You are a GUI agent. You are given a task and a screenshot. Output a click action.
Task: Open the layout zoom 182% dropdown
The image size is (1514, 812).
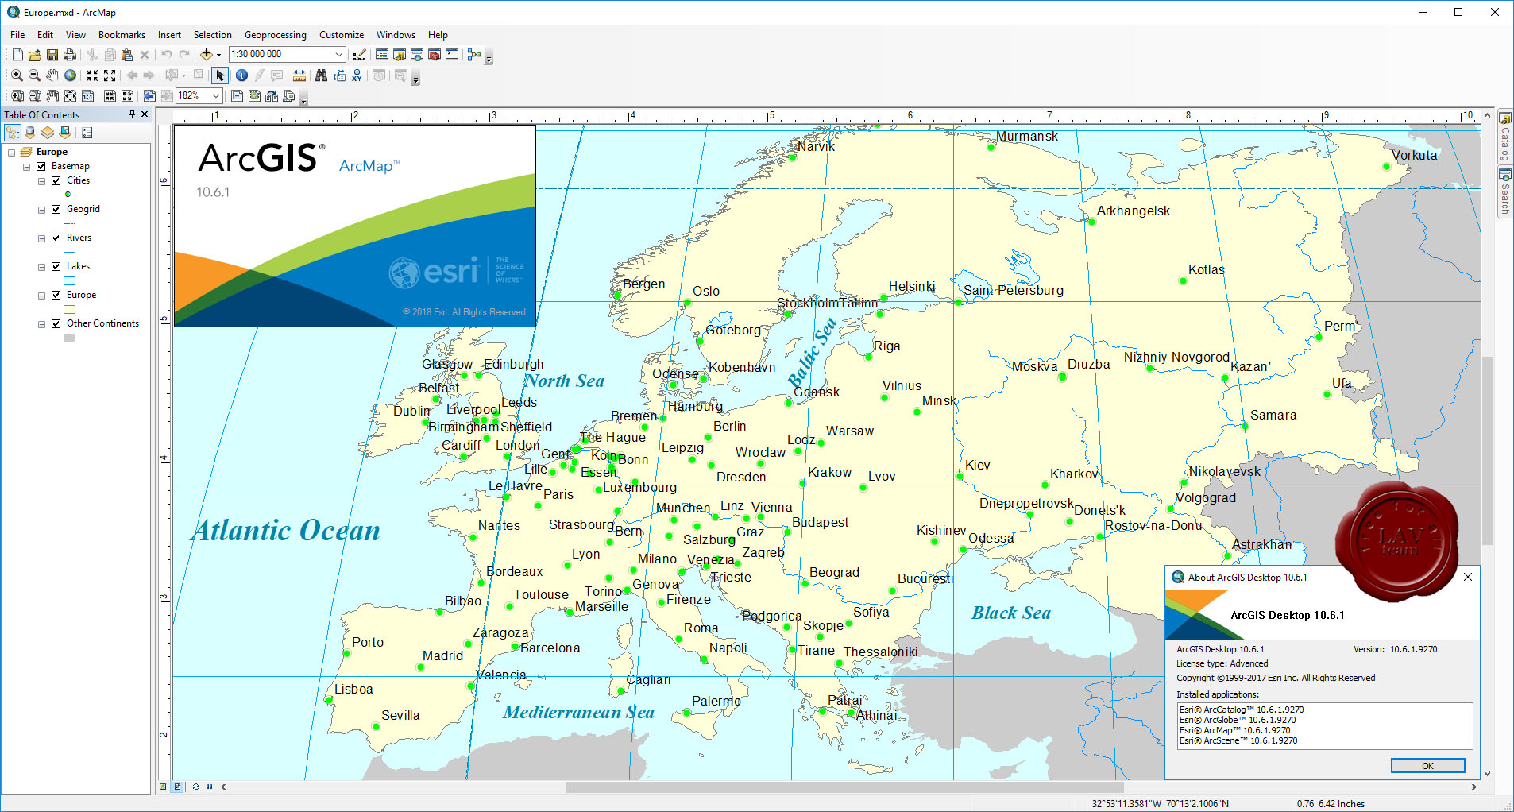tap(216, 95)
